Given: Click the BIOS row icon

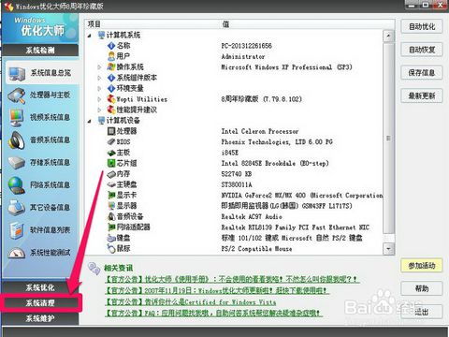Looking at the screenshot, I should click(x=111, y=141).
